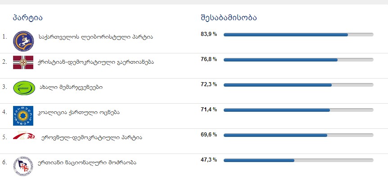Click the 72,3 % match progress bar

point(298,85)
